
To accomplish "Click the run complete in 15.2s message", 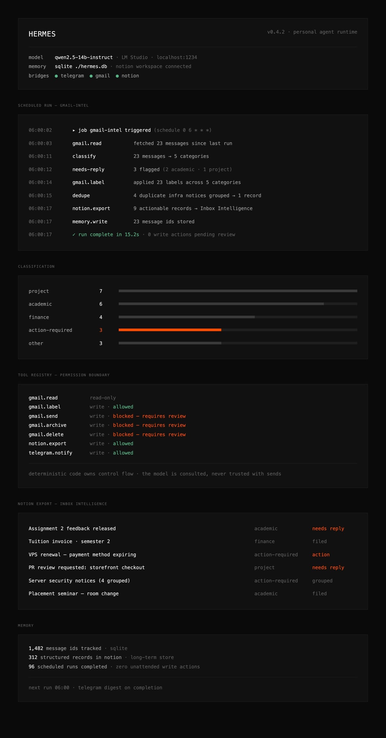I will [x=106, y=235].
